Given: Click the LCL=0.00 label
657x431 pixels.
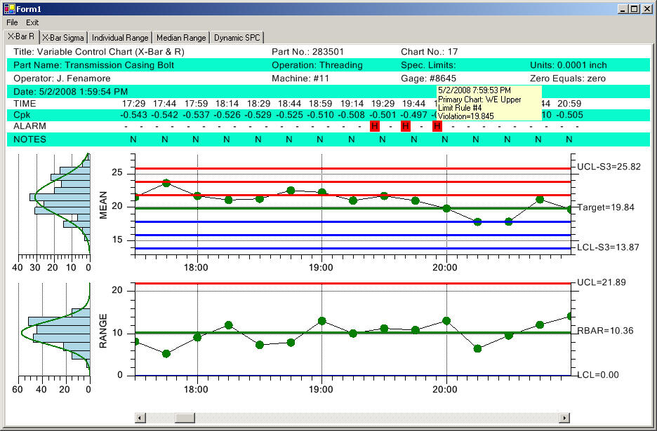Looking at the screenshot, I should click(x=598, y=375).
